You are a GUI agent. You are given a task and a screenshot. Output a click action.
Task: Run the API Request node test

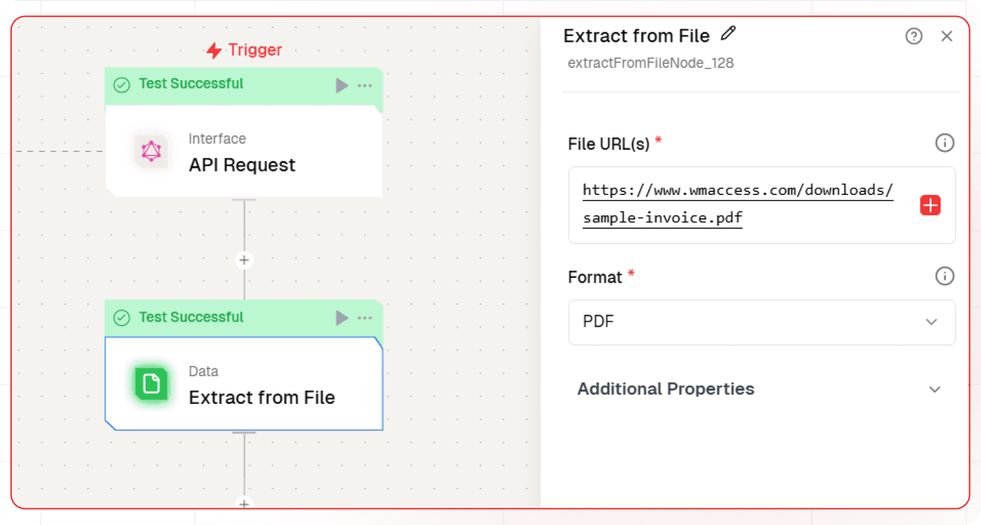[342, 86]
